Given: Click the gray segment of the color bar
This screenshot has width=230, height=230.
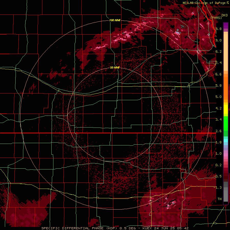Looking at the screenshot, I should click(226, 192).
